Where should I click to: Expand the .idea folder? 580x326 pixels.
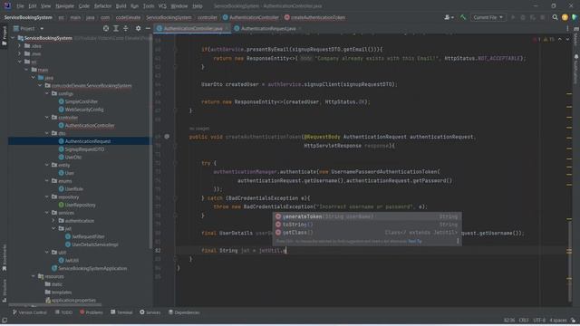tap(20, 46)
